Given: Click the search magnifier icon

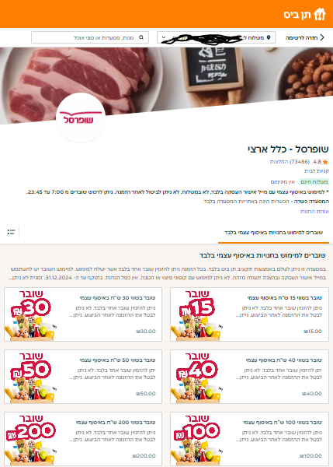Looking at the screenshot, I should point(141,37).
